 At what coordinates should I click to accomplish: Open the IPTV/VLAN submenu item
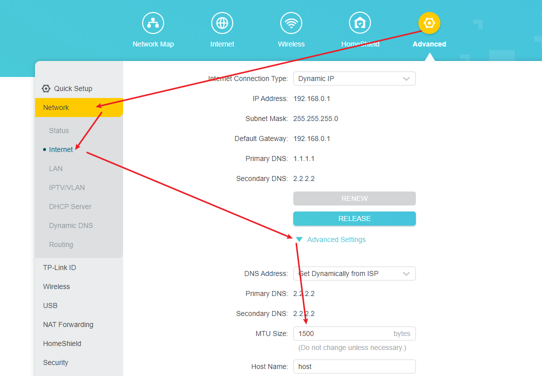tap(67, 187)
